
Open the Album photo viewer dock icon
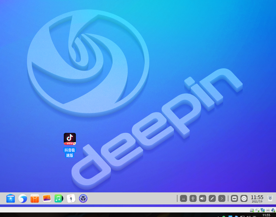pyautogui.click(x=47, y=198)
